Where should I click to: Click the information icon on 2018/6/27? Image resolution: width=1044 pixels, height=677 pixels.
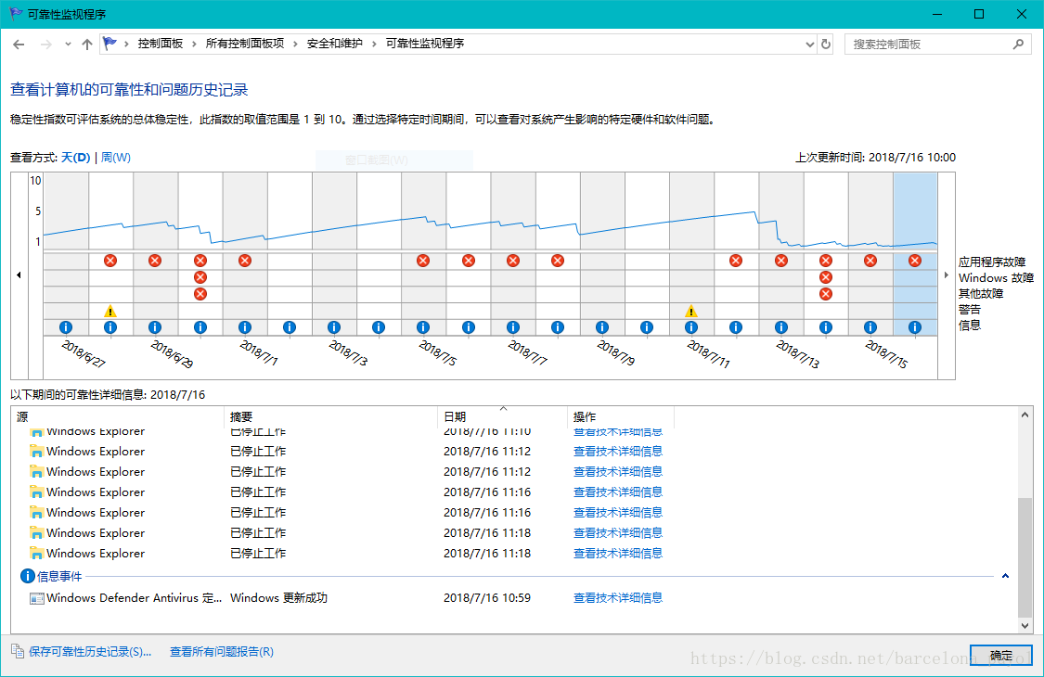(x=65, y=326)
